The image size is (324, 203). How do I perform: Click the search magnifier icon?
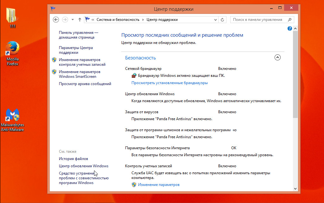289,20
